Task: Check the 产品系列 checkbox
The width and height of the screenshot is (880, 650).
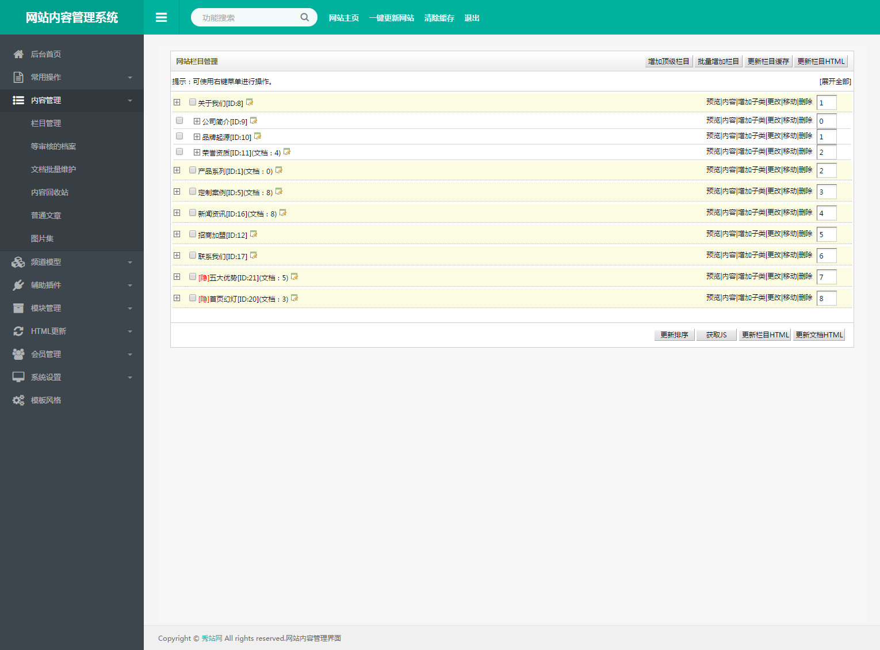Action: pos(193,170)
